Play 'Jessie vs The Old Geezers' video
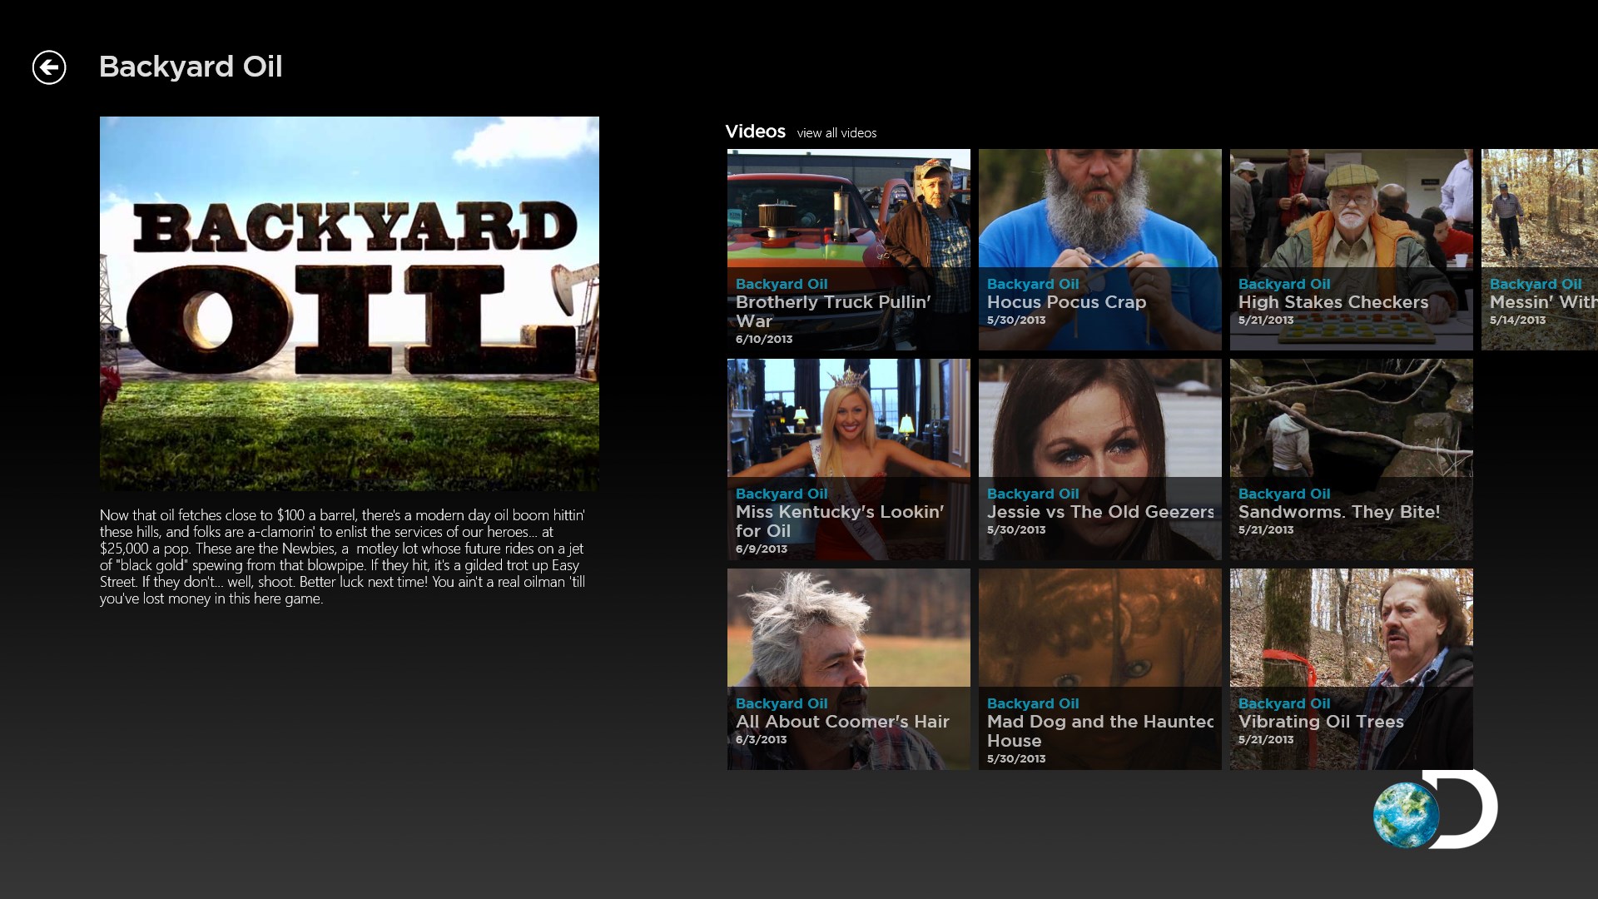The image size is (1598, 899). point(1100,459)
